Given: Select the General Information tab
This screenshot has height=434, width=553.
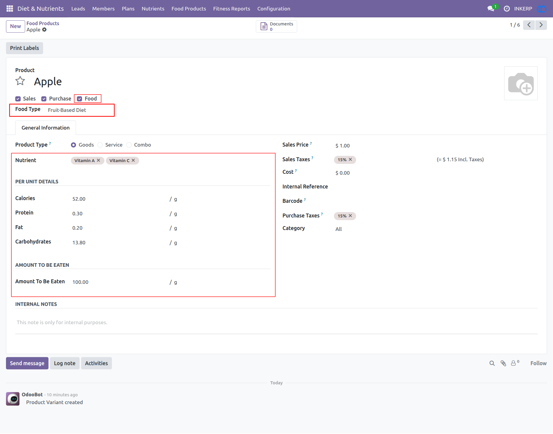Looking at the screenshot, I should click(x=45, y=128).
